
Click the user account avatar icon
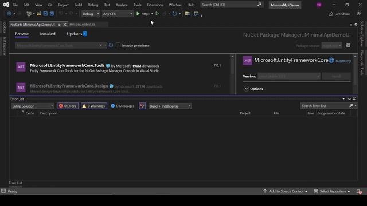point(319,5)
